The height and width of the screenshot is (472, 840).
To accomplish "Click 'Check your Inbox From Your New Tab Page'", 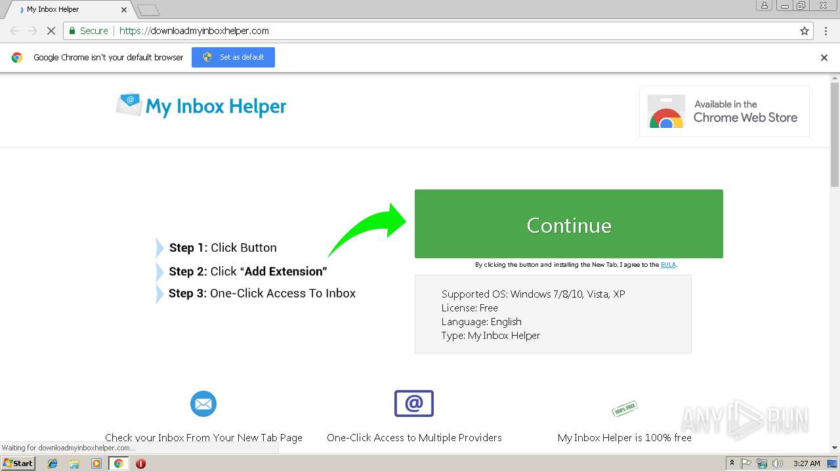I will point(203,437).
